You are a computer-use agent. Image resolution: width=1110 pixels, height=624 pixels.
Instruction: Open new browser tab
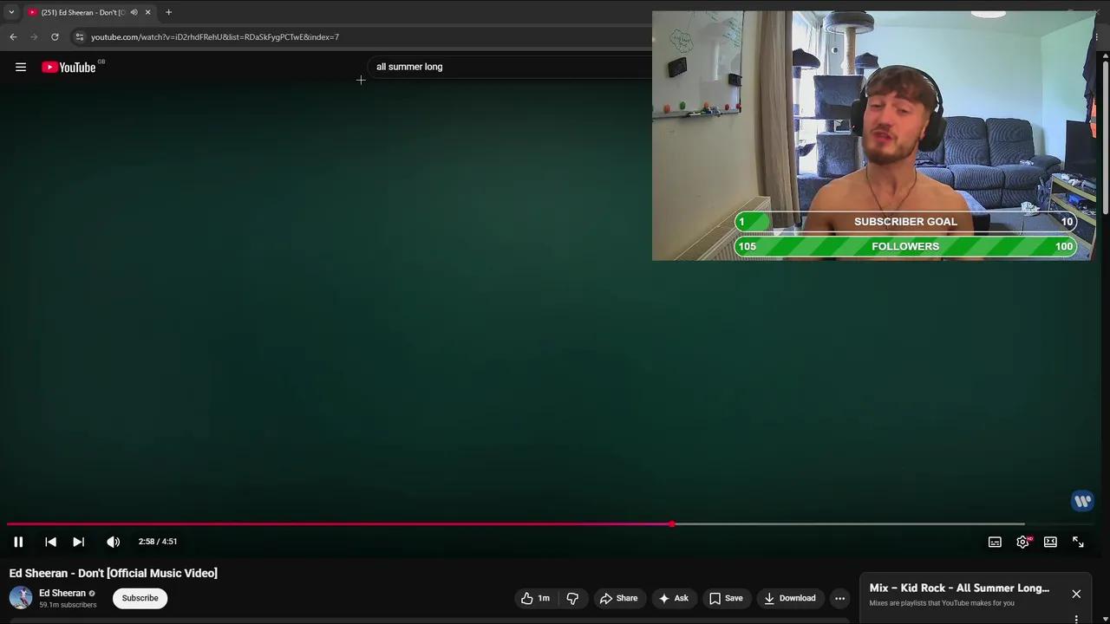tap(168, 12)
